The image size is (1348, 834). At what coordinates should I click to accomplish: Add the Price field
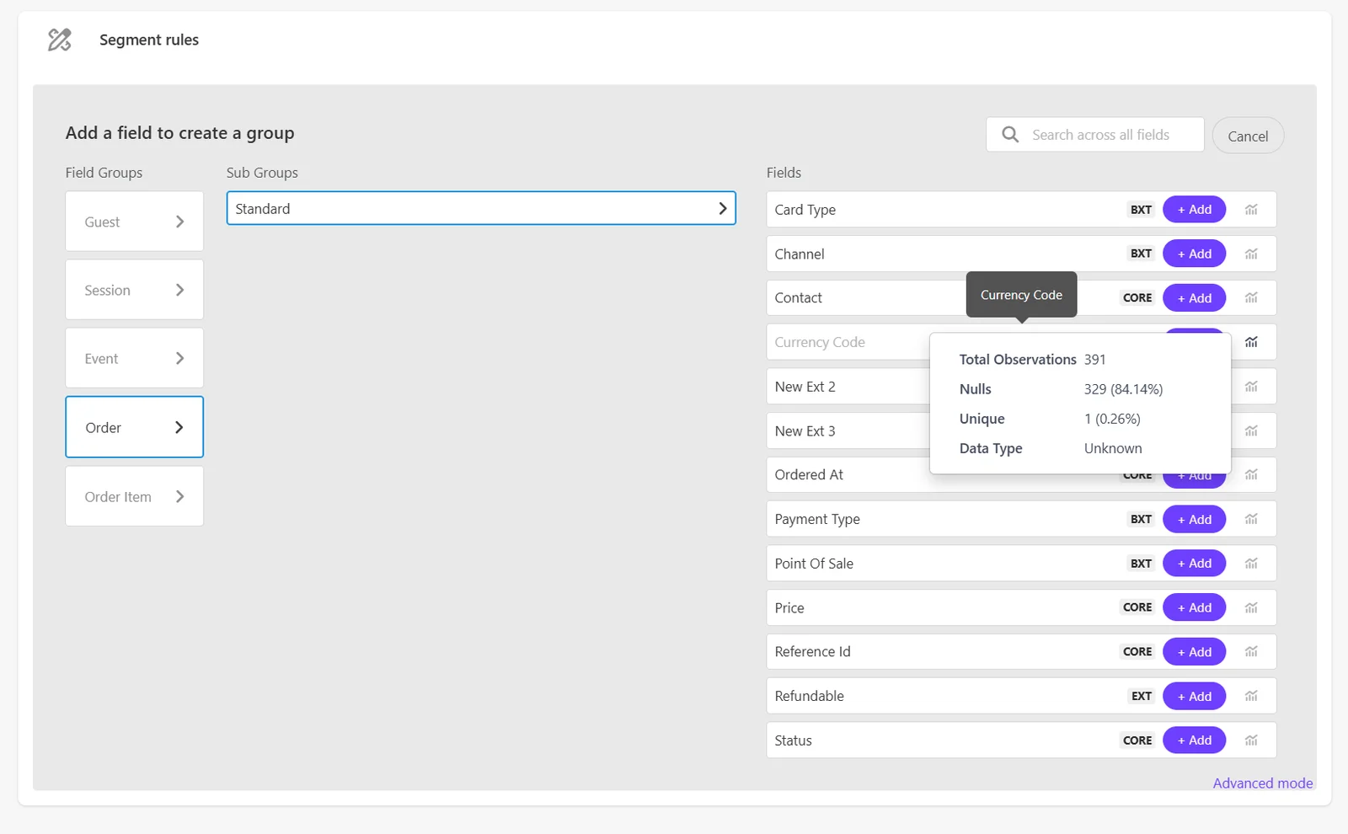click(1195, 607)
